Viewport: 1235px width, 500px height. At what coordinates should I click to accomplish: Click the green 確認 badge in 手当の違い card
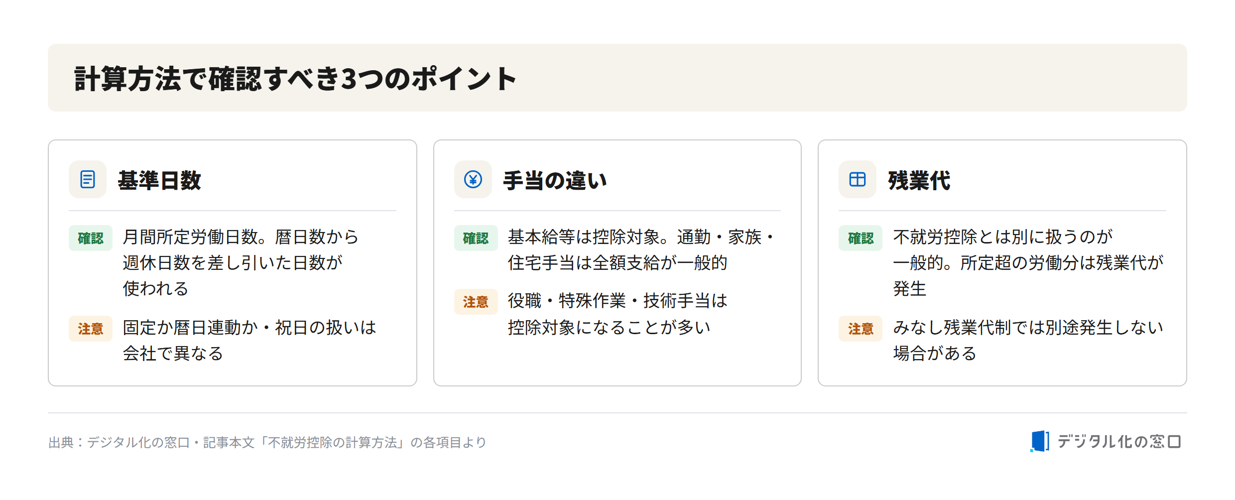pos(476,238)
